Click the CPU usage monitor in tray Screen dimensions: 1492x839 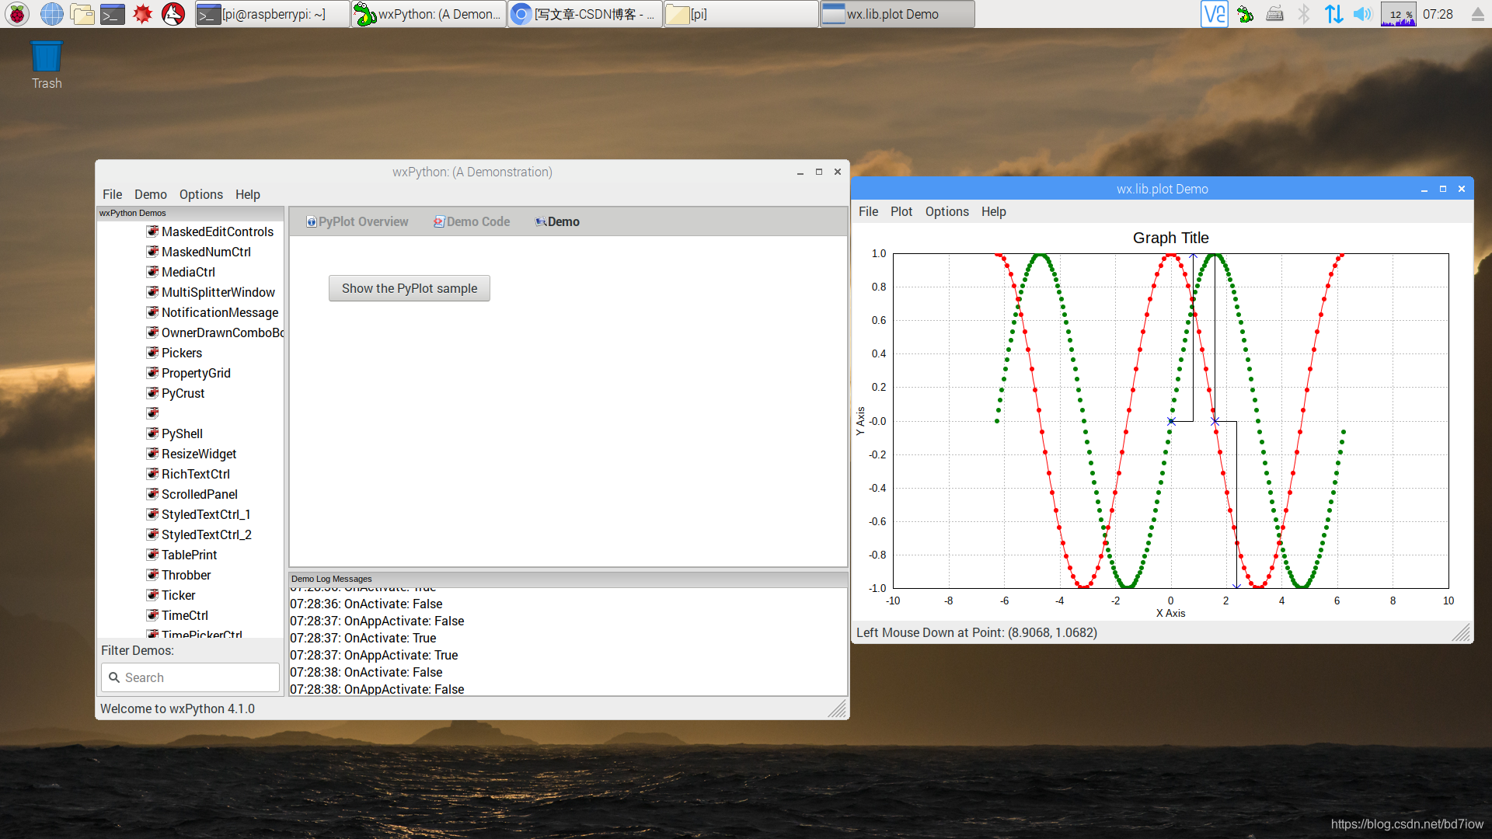pos(1398,14)
